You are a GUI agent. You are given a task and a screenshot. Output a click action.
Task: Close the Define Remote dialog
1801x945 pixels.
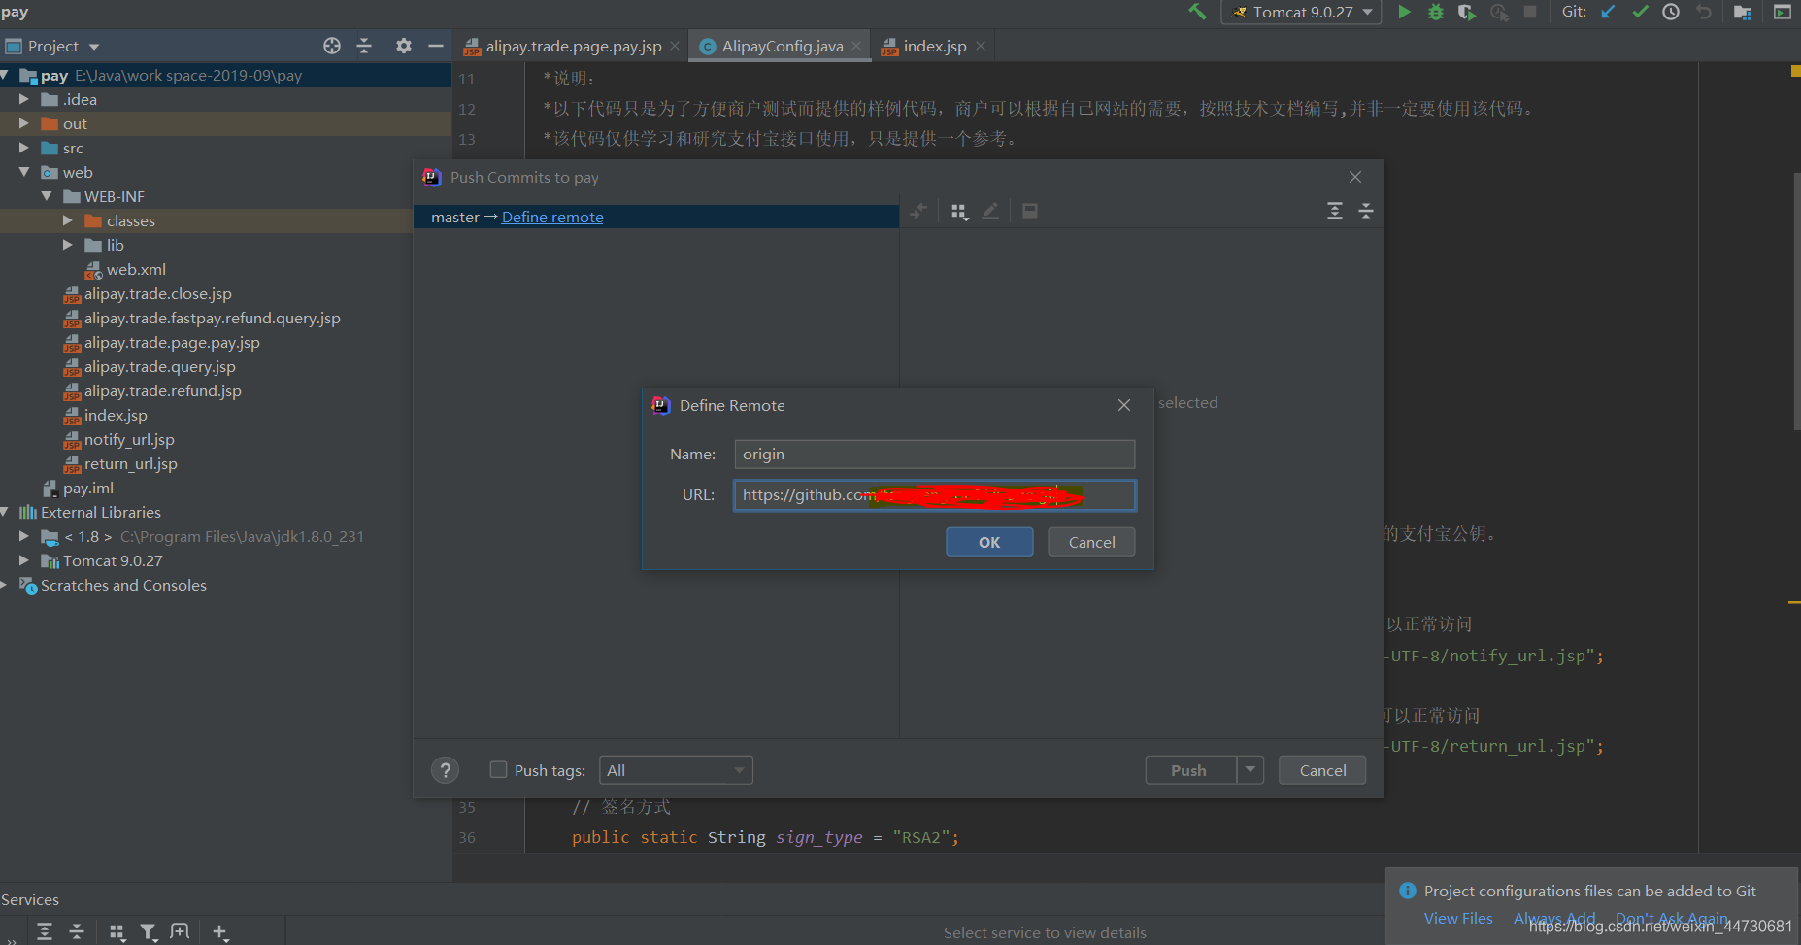1124,405
